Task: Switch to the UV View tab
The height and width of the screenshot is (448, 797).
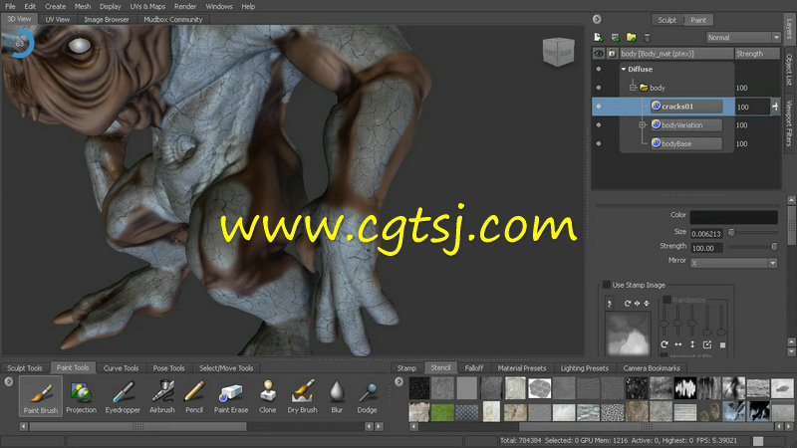Action: (58, 19)
